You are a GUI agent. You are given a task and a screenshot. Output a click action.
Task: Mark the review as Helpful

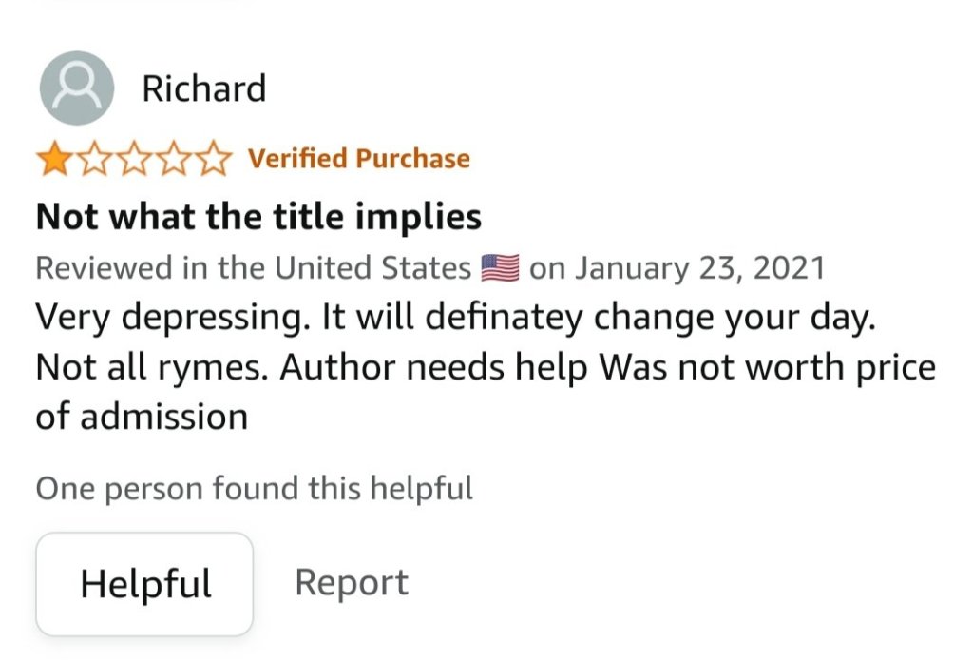[145, 583]
